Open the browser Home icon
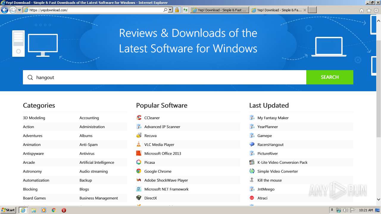This screenshot has width=381, height=214. point(361,10)
